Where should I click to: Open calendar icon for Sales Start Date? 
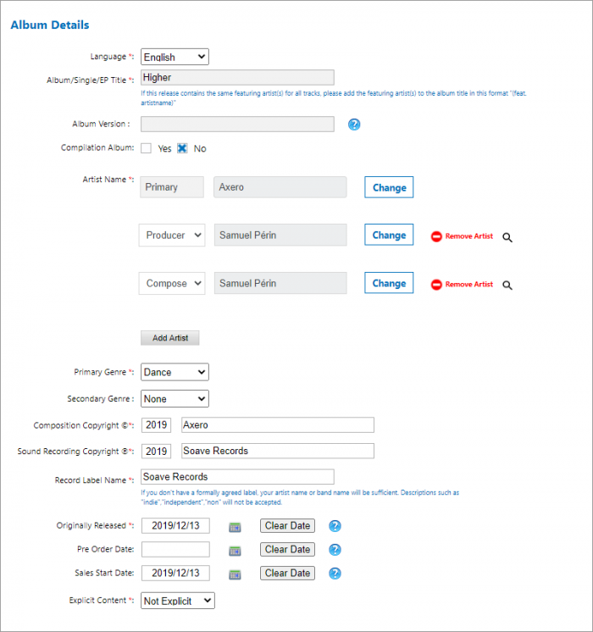coord(235,574)
